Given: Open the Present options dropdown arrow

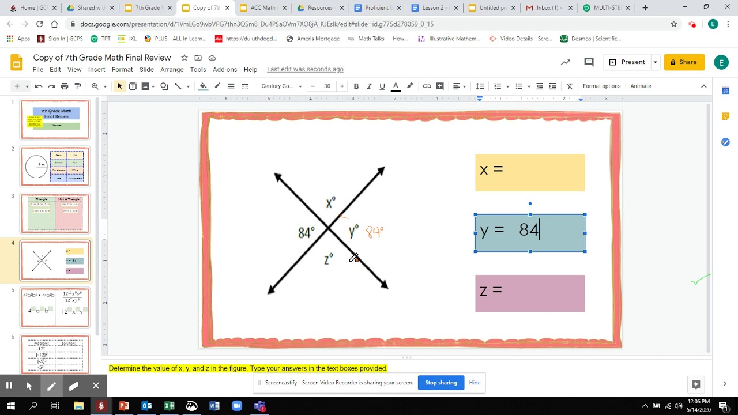Looking at the screenshot, I should click(x=655, y=62).
